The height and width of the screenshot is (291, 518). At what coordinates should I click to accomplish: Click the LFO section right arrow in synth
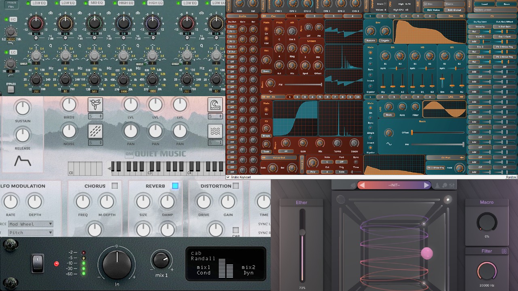point(462,97)
